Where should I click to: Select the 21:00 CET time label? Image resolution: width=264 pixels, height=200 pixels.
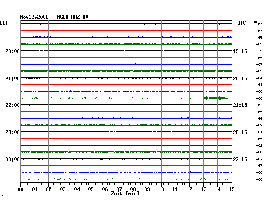pos(13,79)
